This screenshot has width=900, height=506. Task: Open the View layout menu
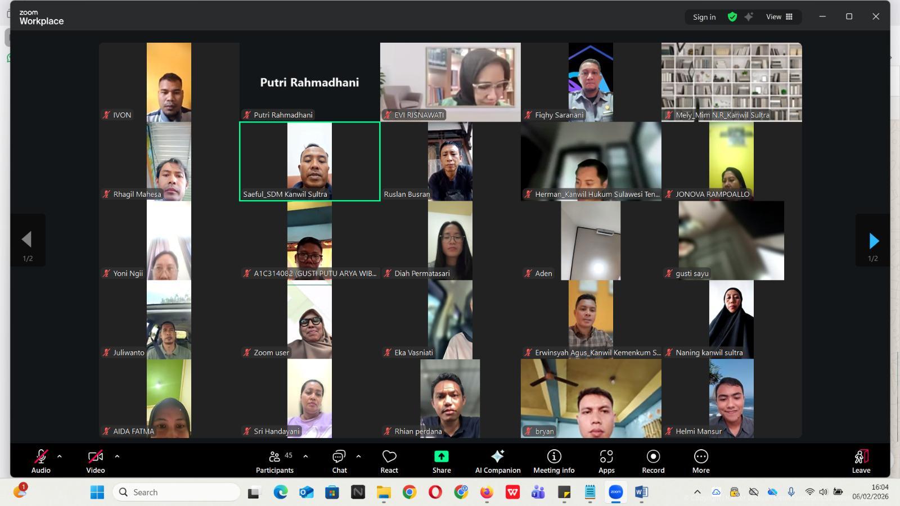[x=779, y=17]
